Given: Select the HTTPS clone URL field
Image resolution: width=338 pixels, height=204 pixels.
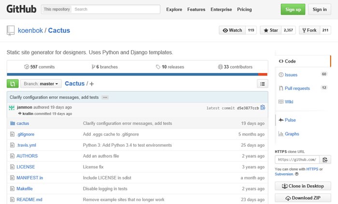Looking at the screenshot, I should point(297,160).
